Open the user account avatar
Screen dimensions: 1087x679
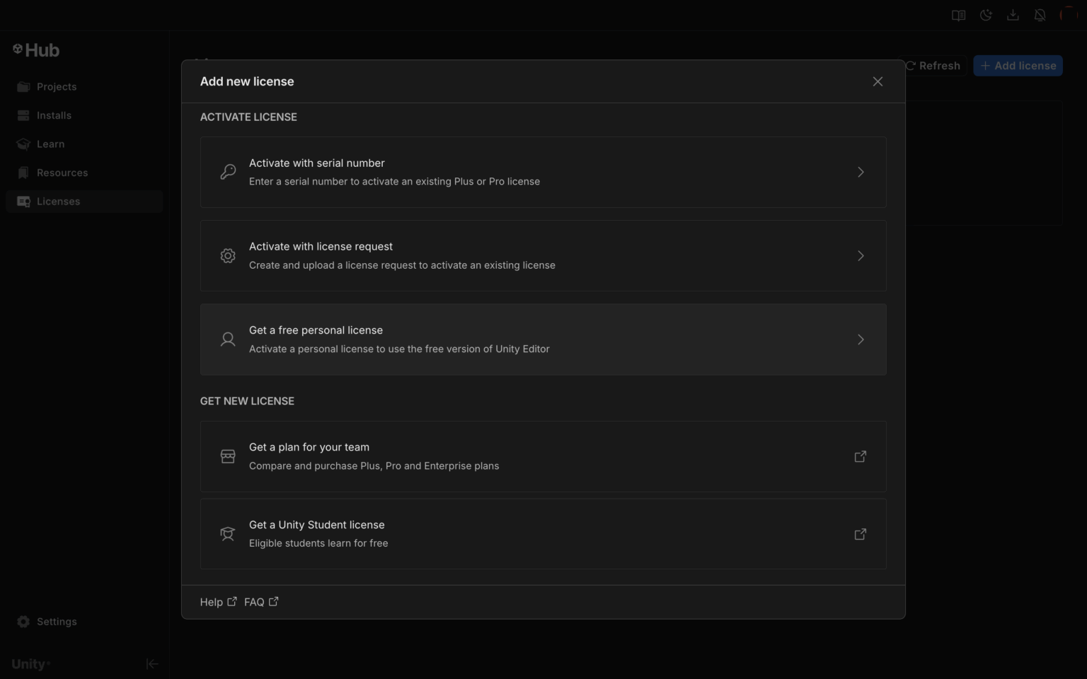click(x=1067, y=15)
